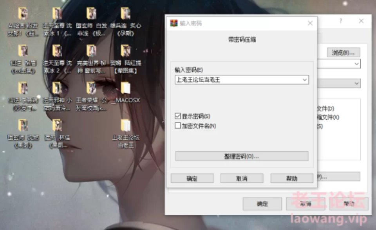Viewport: 376px width, 230px height.
Task: Select the 完美世界 柳神 folder icon
Action: (x=91, y=59)
